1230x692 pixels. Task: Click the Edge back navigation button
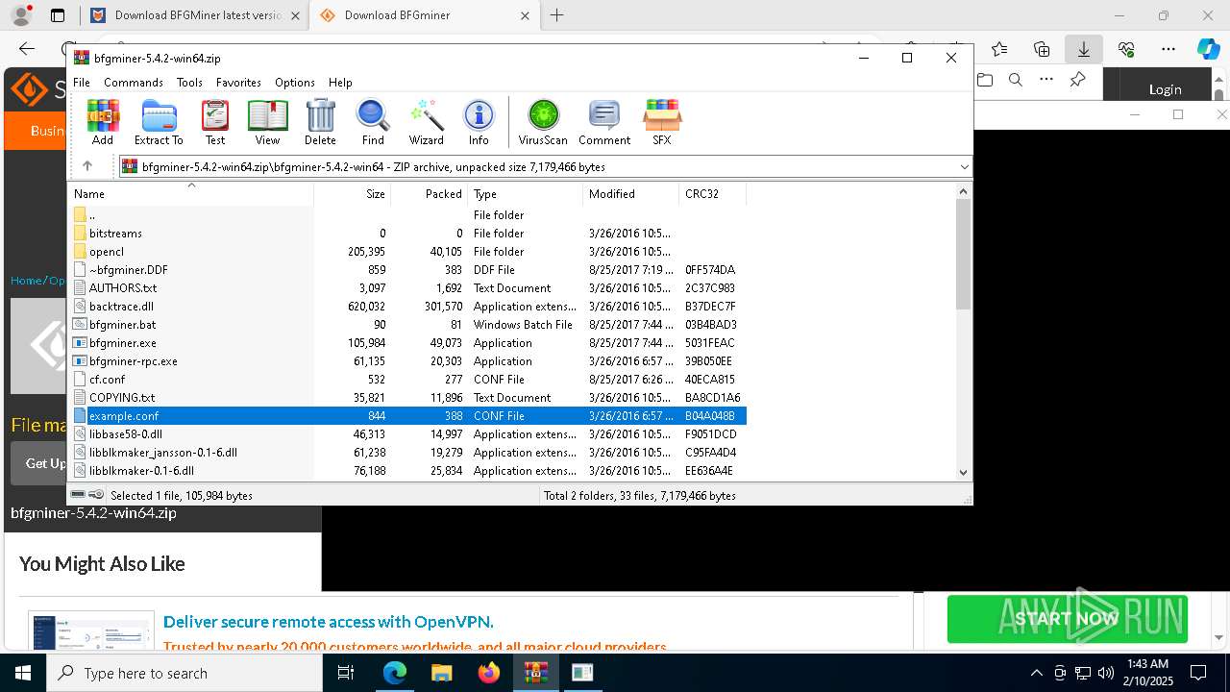(27, 48)
